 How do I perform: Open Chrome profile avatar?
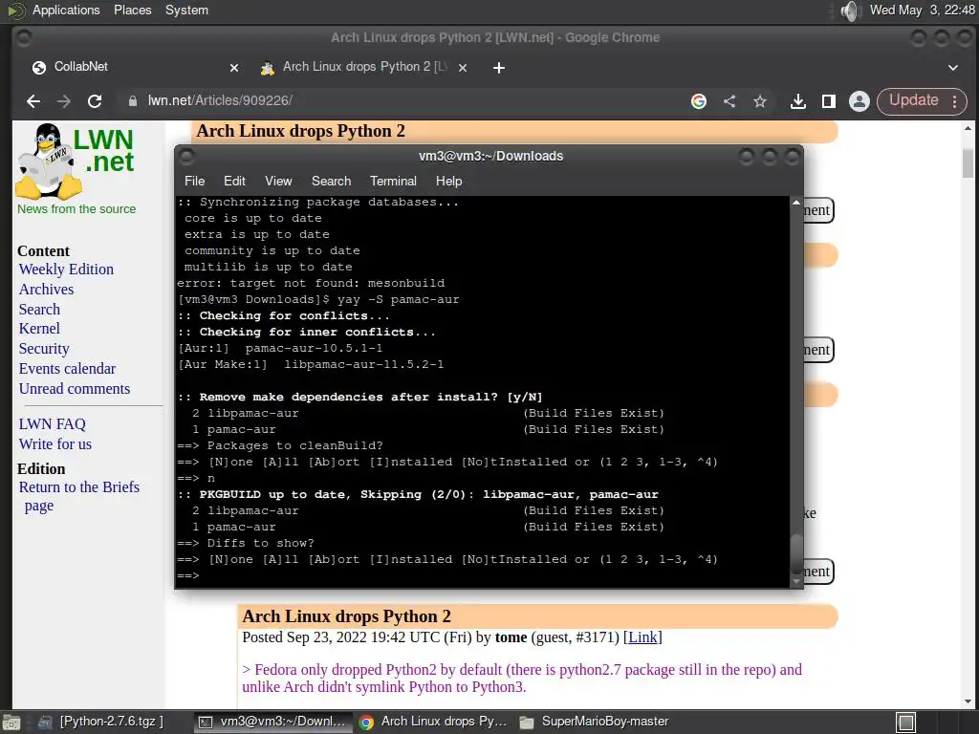coord(859,101)
